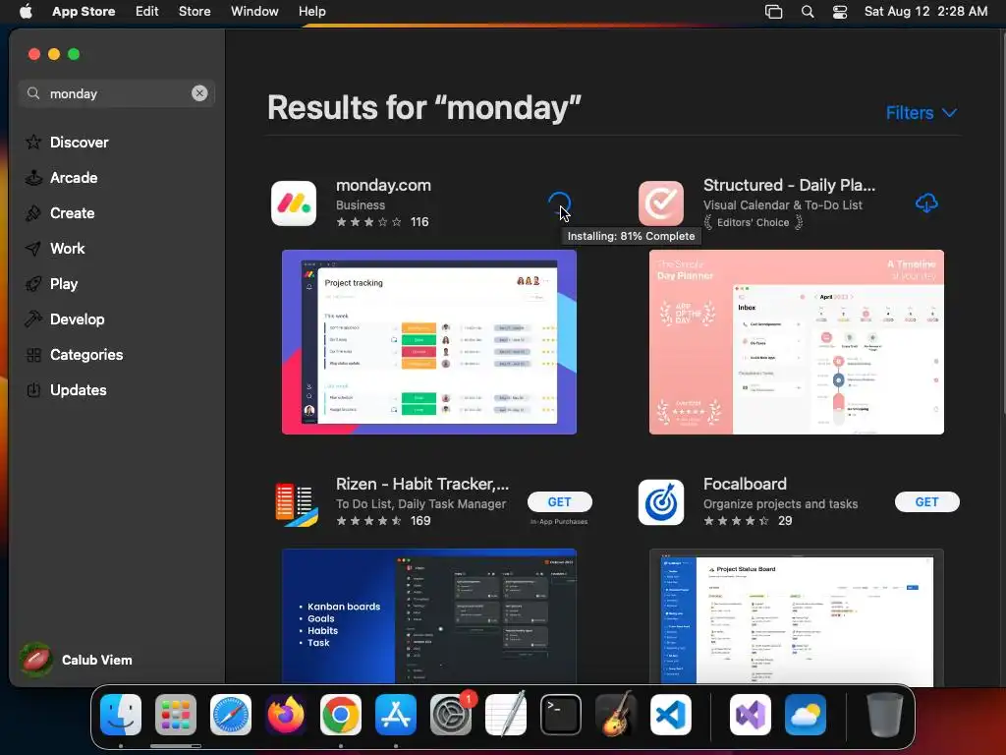This screenshot has height=755, width=1006.
Task: Open the Structured - Daily Pla... title
Action: [789, 185]
